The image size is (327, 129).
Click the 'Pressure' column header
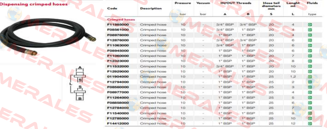coord(183,3)
